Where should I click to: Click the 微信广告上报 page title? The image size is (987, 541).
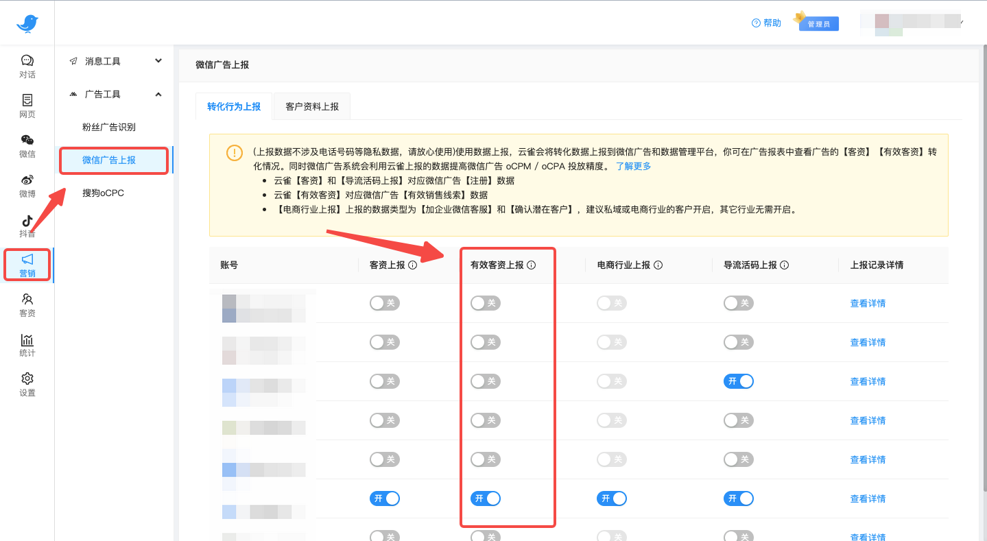[x=222, y=64]
